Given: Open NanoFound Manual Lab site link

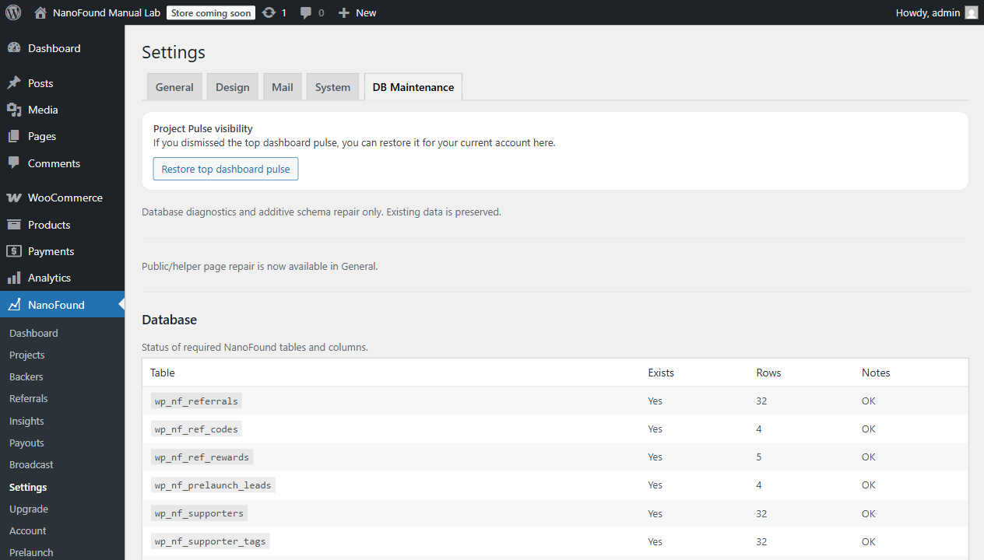Looking at the screenshot, I should click(107, 12).
